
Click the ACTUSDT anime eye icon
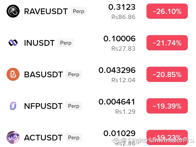pyautogui.click(x=13, y=137)
